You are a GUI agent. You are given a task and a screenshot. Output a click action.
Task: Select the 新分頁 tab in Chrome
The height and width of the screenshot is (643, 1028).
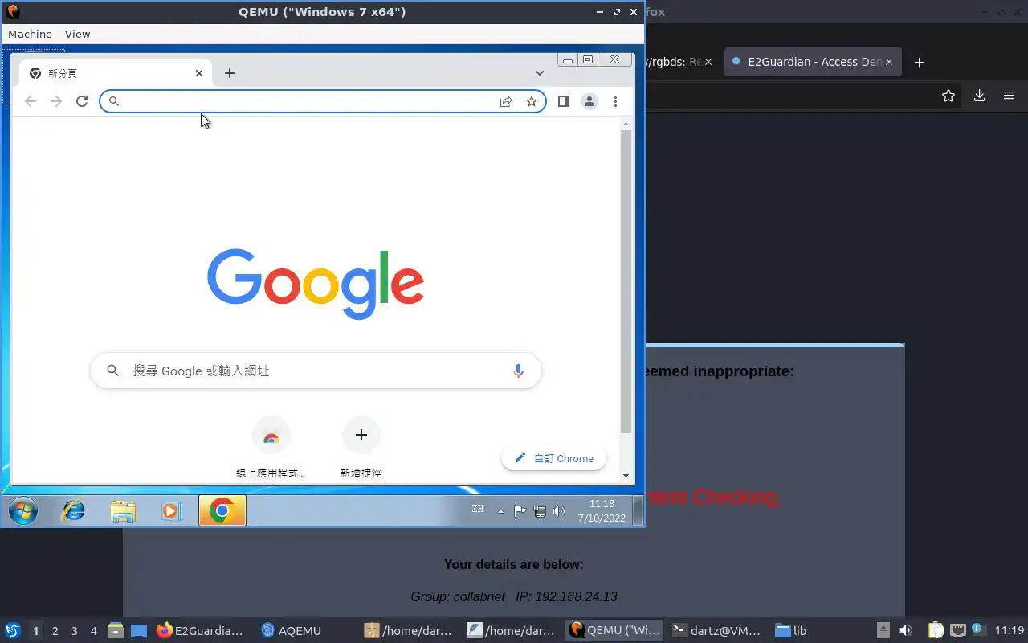coord(116,73)
